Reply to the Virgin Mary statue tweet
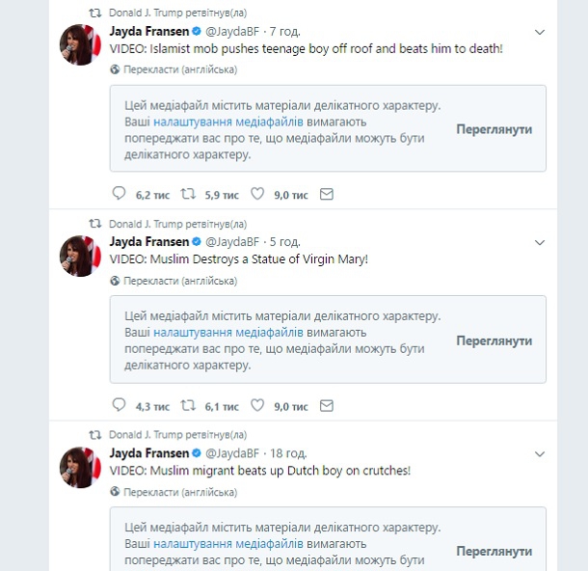The height and width of the screenshot is (571, 588). click(x=120, y=405)
